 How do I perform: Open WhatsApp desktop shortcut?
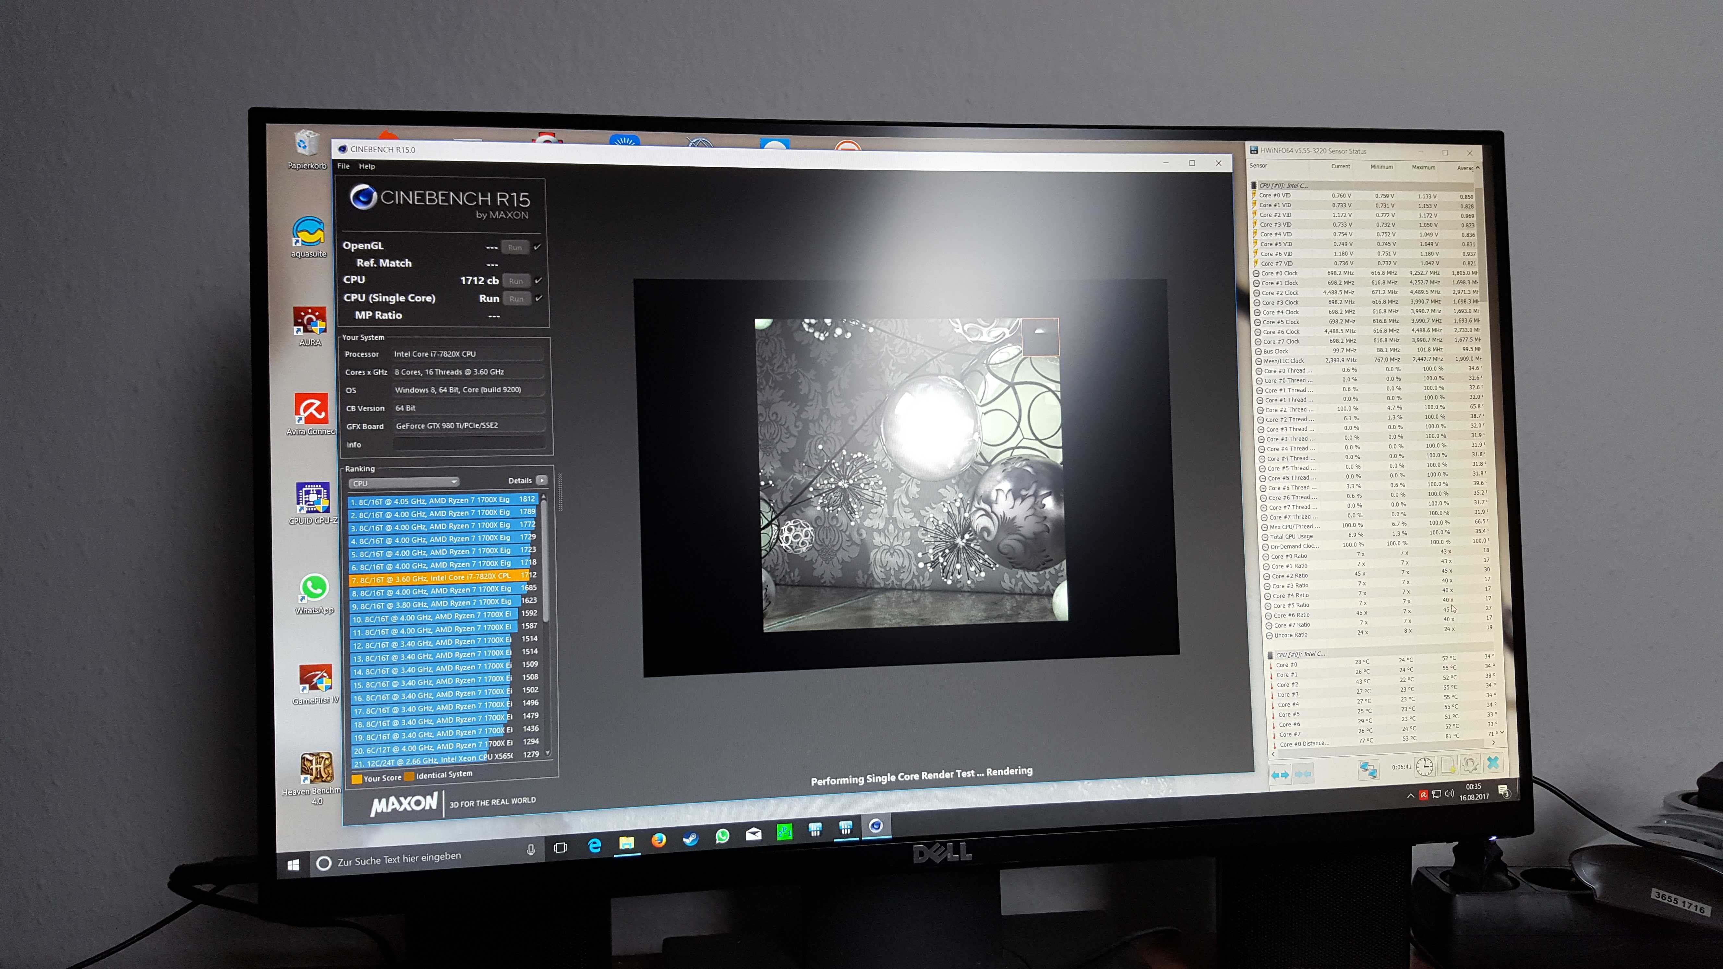click(314, 594)
